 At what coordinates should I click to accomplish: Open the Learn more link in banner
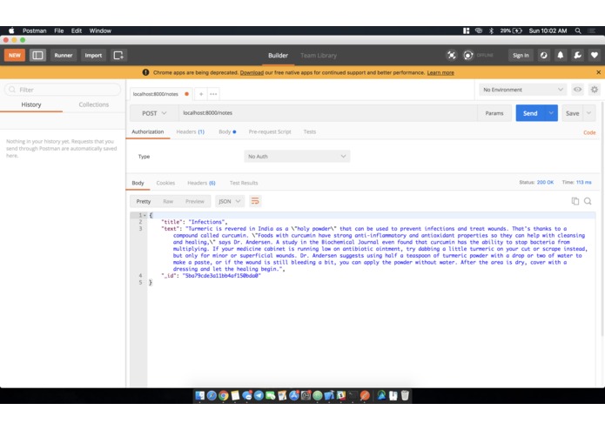(440, 72)
